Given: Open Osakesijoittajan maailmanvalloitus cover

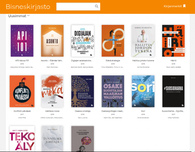Looking at the screenshot, I should (113, 91).
